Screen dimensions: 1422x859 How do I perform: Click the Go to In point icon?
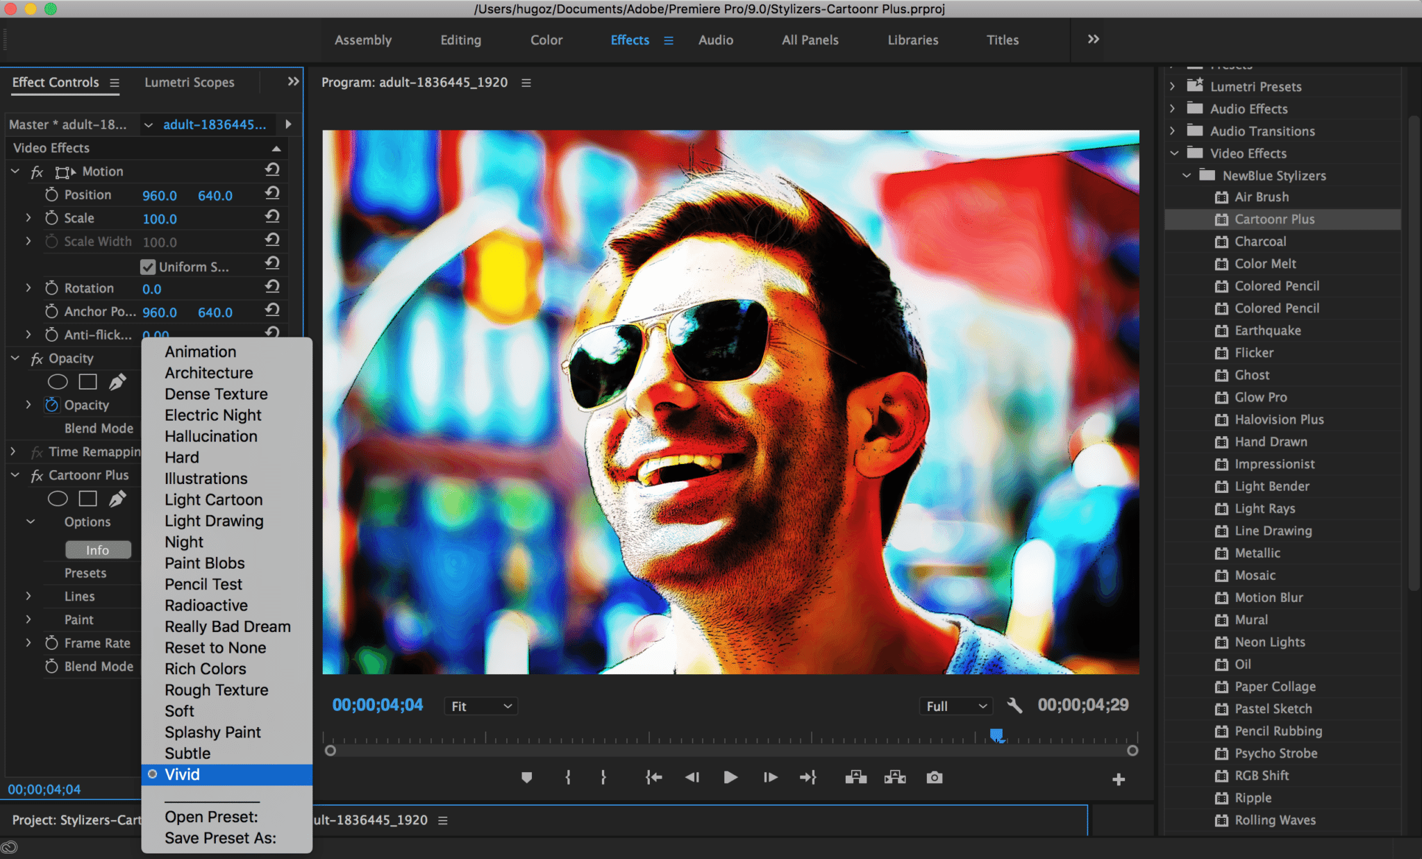click(653, 777)
